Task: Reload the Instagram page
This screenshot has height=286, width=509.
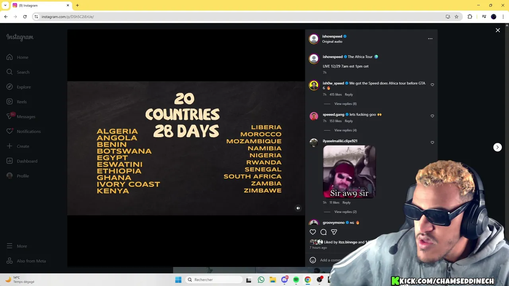Action: pos(25,17)
